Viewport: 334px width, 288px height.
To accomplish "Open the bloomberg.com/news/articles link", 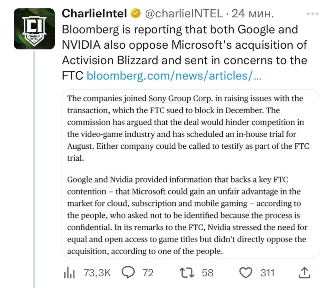I will [174, 76].
